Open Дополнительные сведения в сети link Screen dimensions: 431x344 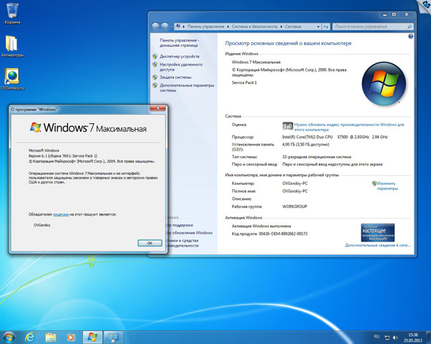(377, 245)
